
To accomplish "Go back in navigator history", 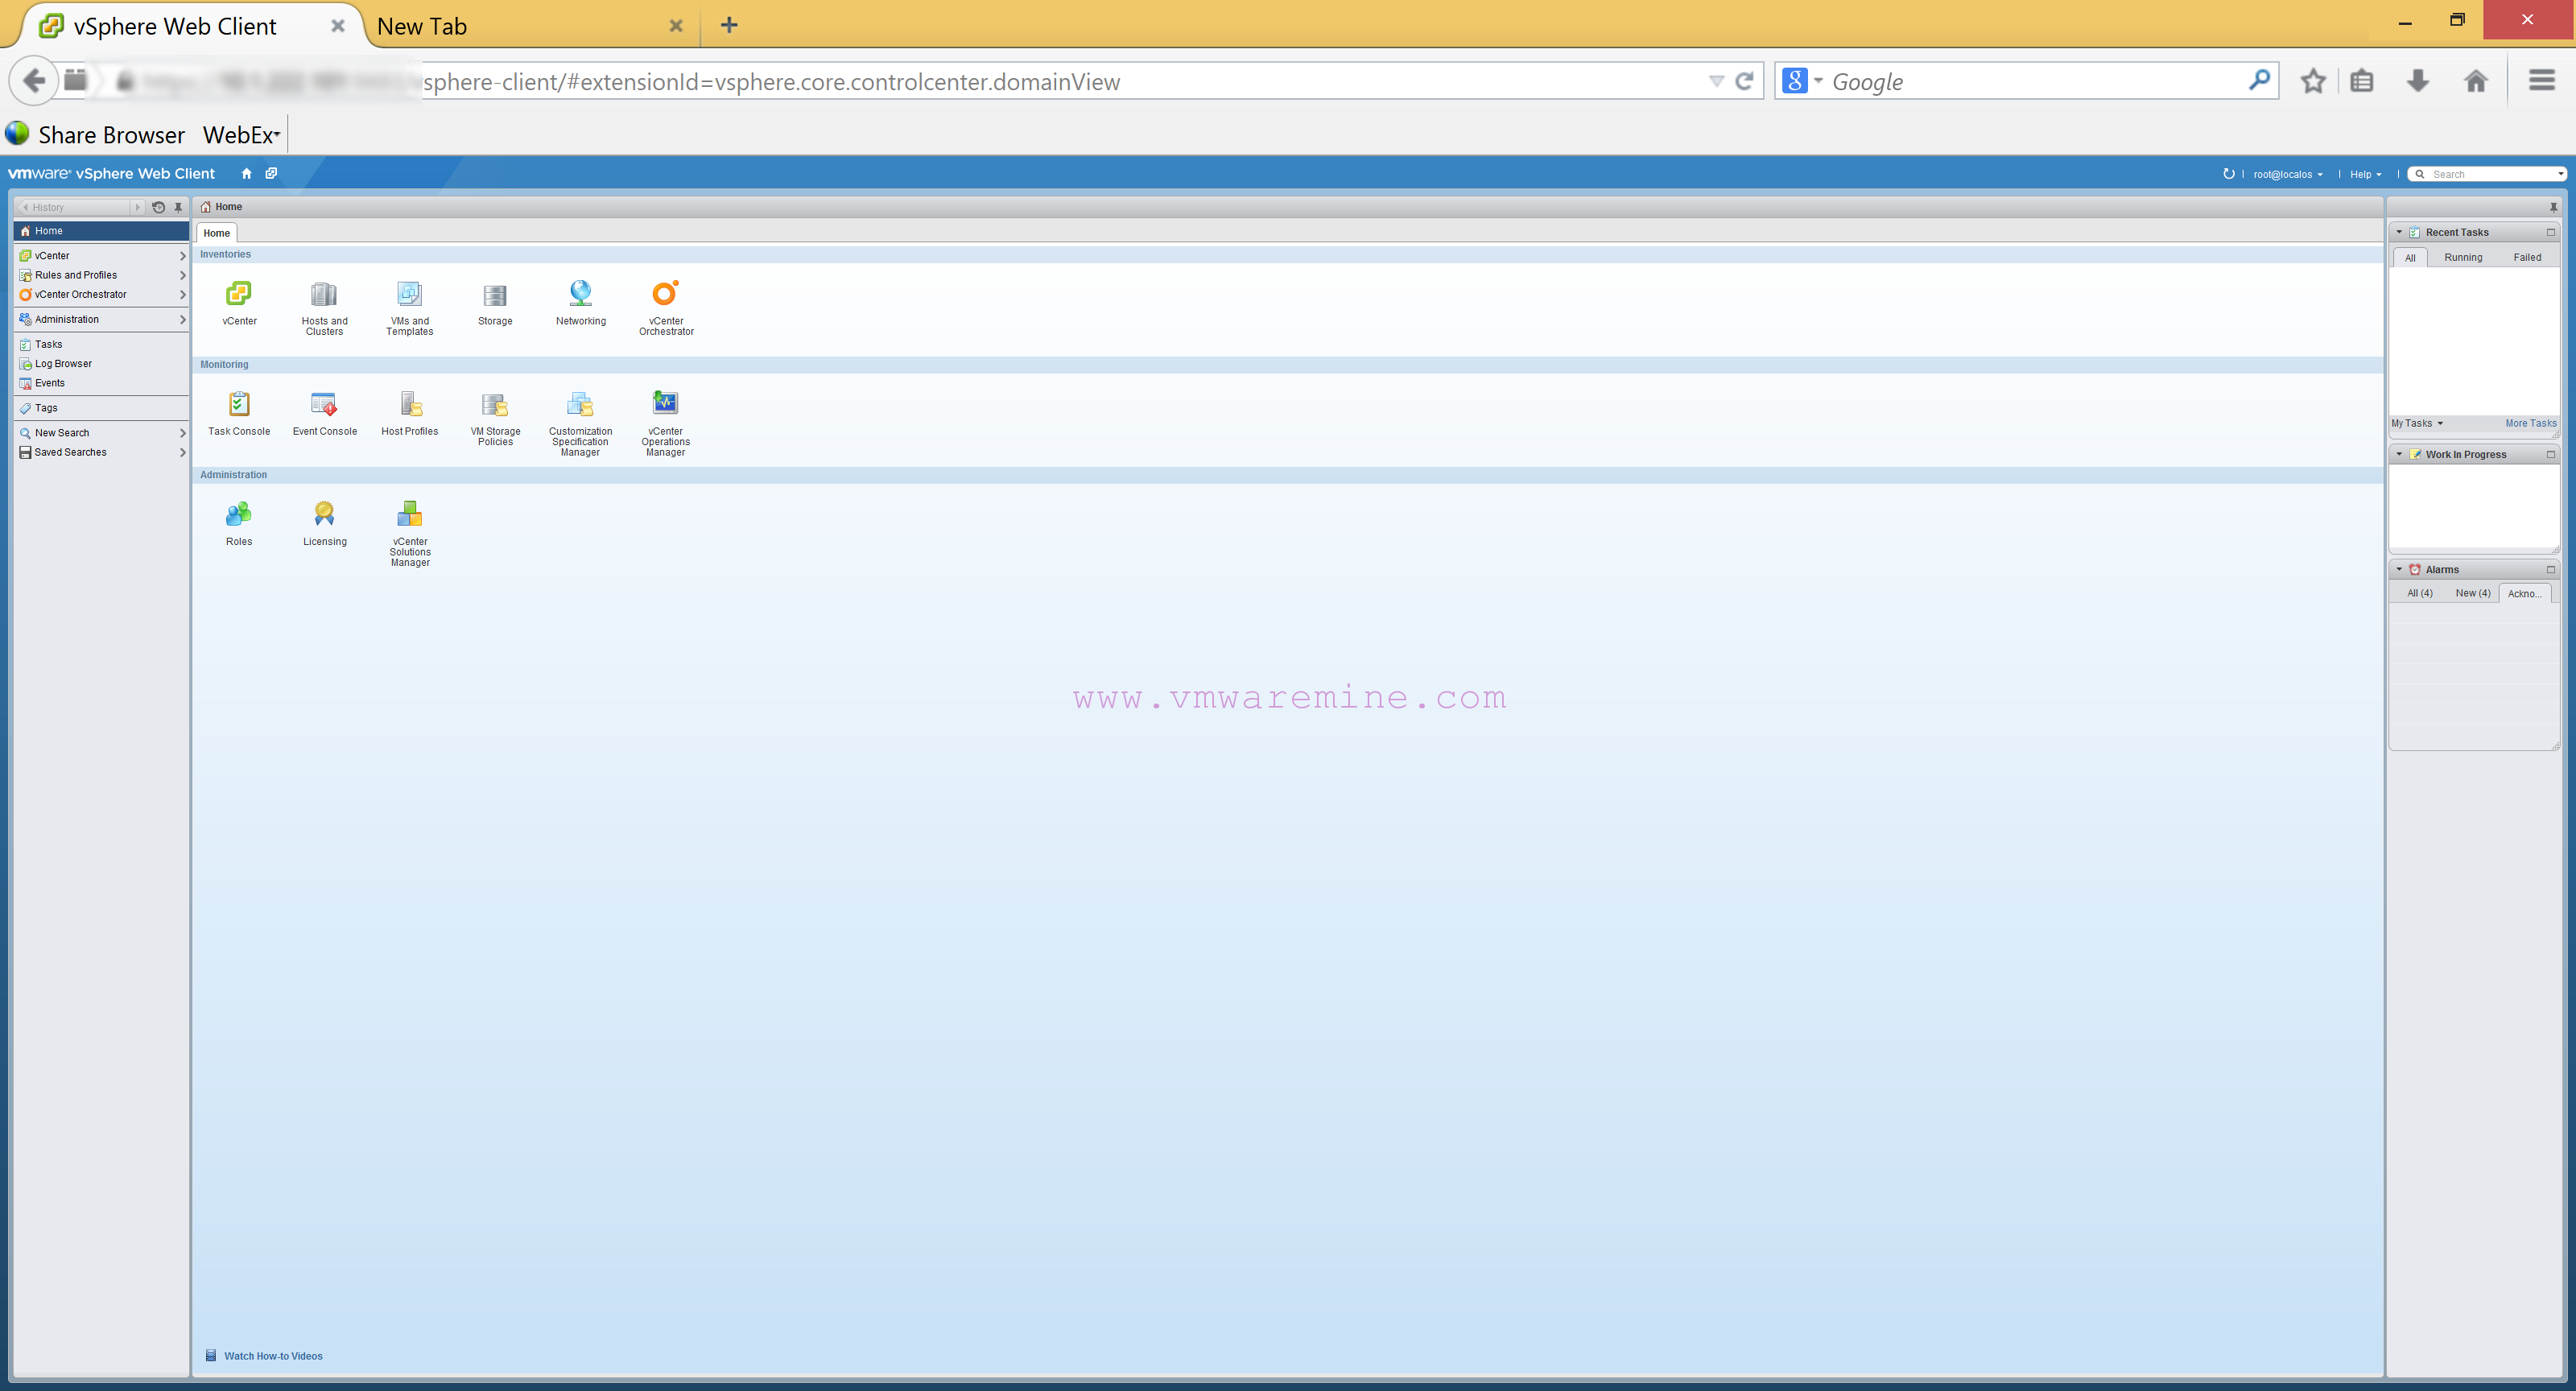I will (x=25, y=207).
